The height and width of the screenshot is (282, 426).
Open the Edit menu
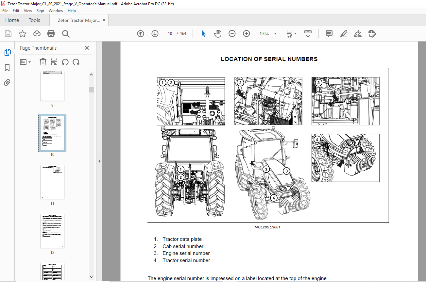click(x=16, y=11)
